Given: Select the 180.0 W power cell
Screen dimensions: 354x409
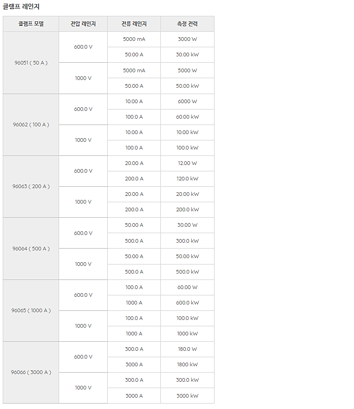Looking at the screenshot, I should (187, 349).
